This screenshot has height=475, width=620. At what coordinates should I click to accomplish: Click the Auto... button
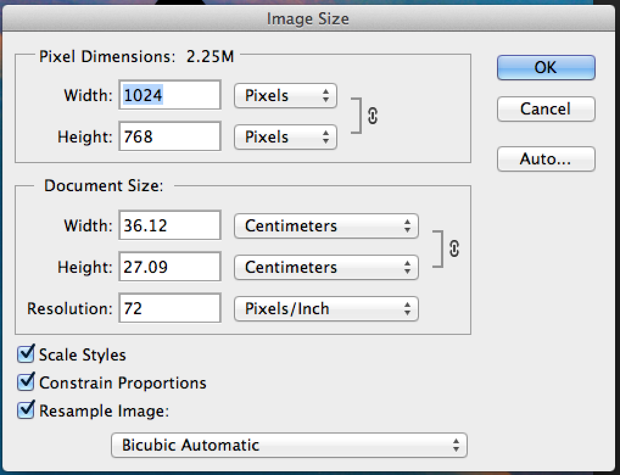(x=545, y=159)
